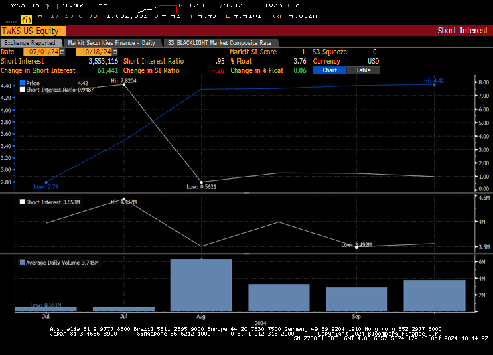
Task: Click the Short Interest Ratio label
Action: click(x=153, y=61)
